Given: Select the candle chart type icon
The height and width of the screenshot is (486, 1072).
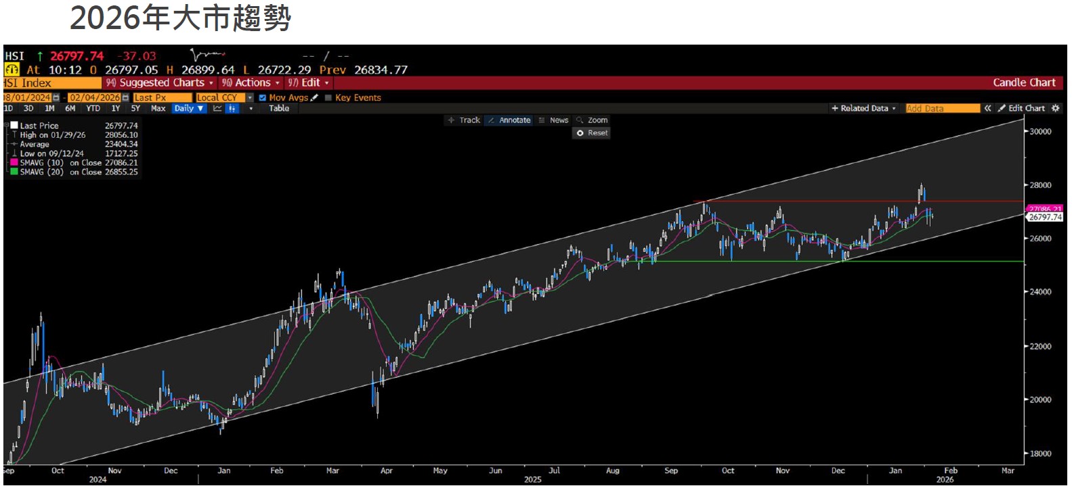Looking at the screenshot, I should [x=232, y=109].
